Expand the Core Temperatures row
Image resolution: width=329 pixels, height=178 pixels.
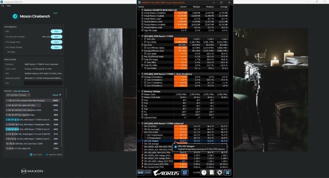tap(142, 135)
